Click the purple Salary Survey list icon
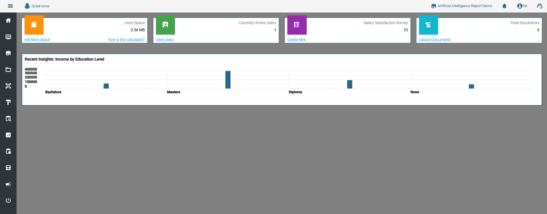 click(297, 25)
